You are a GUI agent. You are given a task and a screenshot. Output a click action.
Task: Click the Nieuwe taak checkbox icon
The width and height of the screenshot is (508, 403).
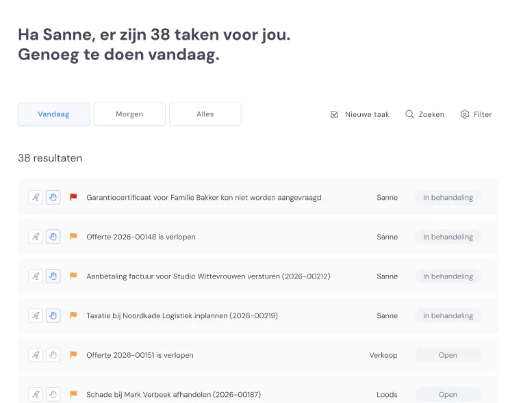334,114
